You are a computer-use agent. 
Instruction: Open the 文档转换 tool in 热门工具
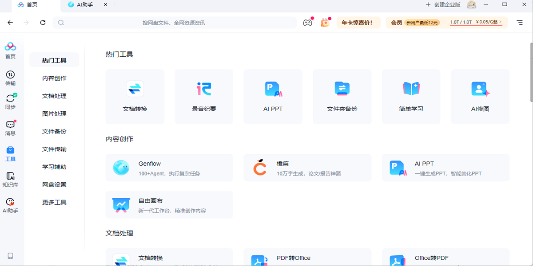click(135, 96)
